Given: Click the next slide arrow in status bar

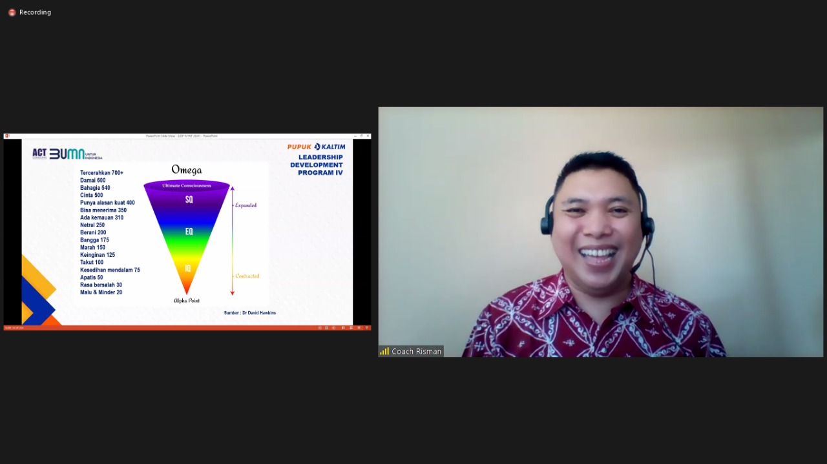Looking at the screenshot, I should click(333, 328).
